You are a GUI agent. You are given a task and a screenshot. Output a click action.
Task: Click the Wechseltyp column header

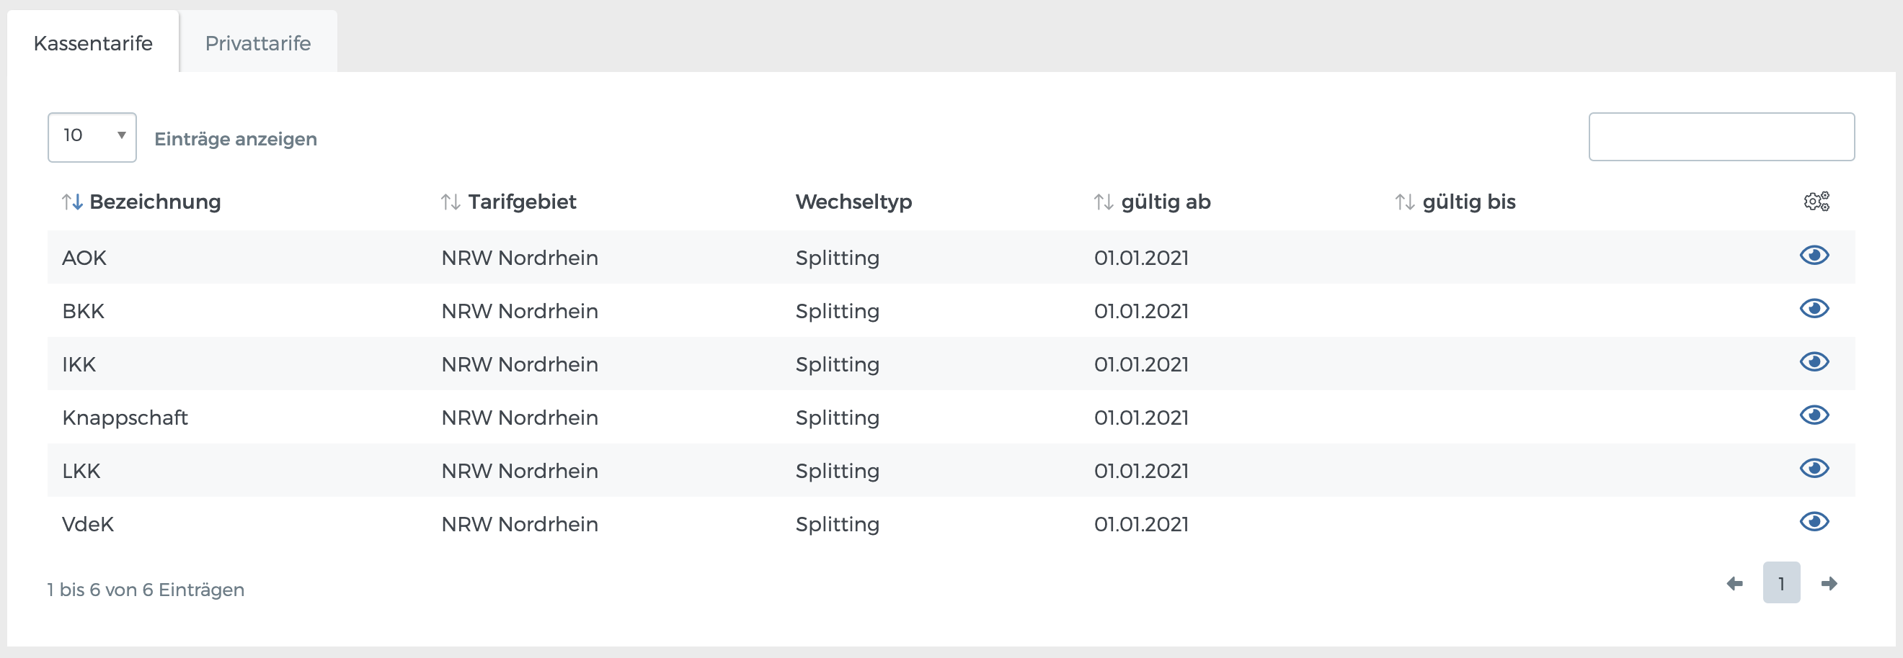pyautogui.click(x=854, y=202)
